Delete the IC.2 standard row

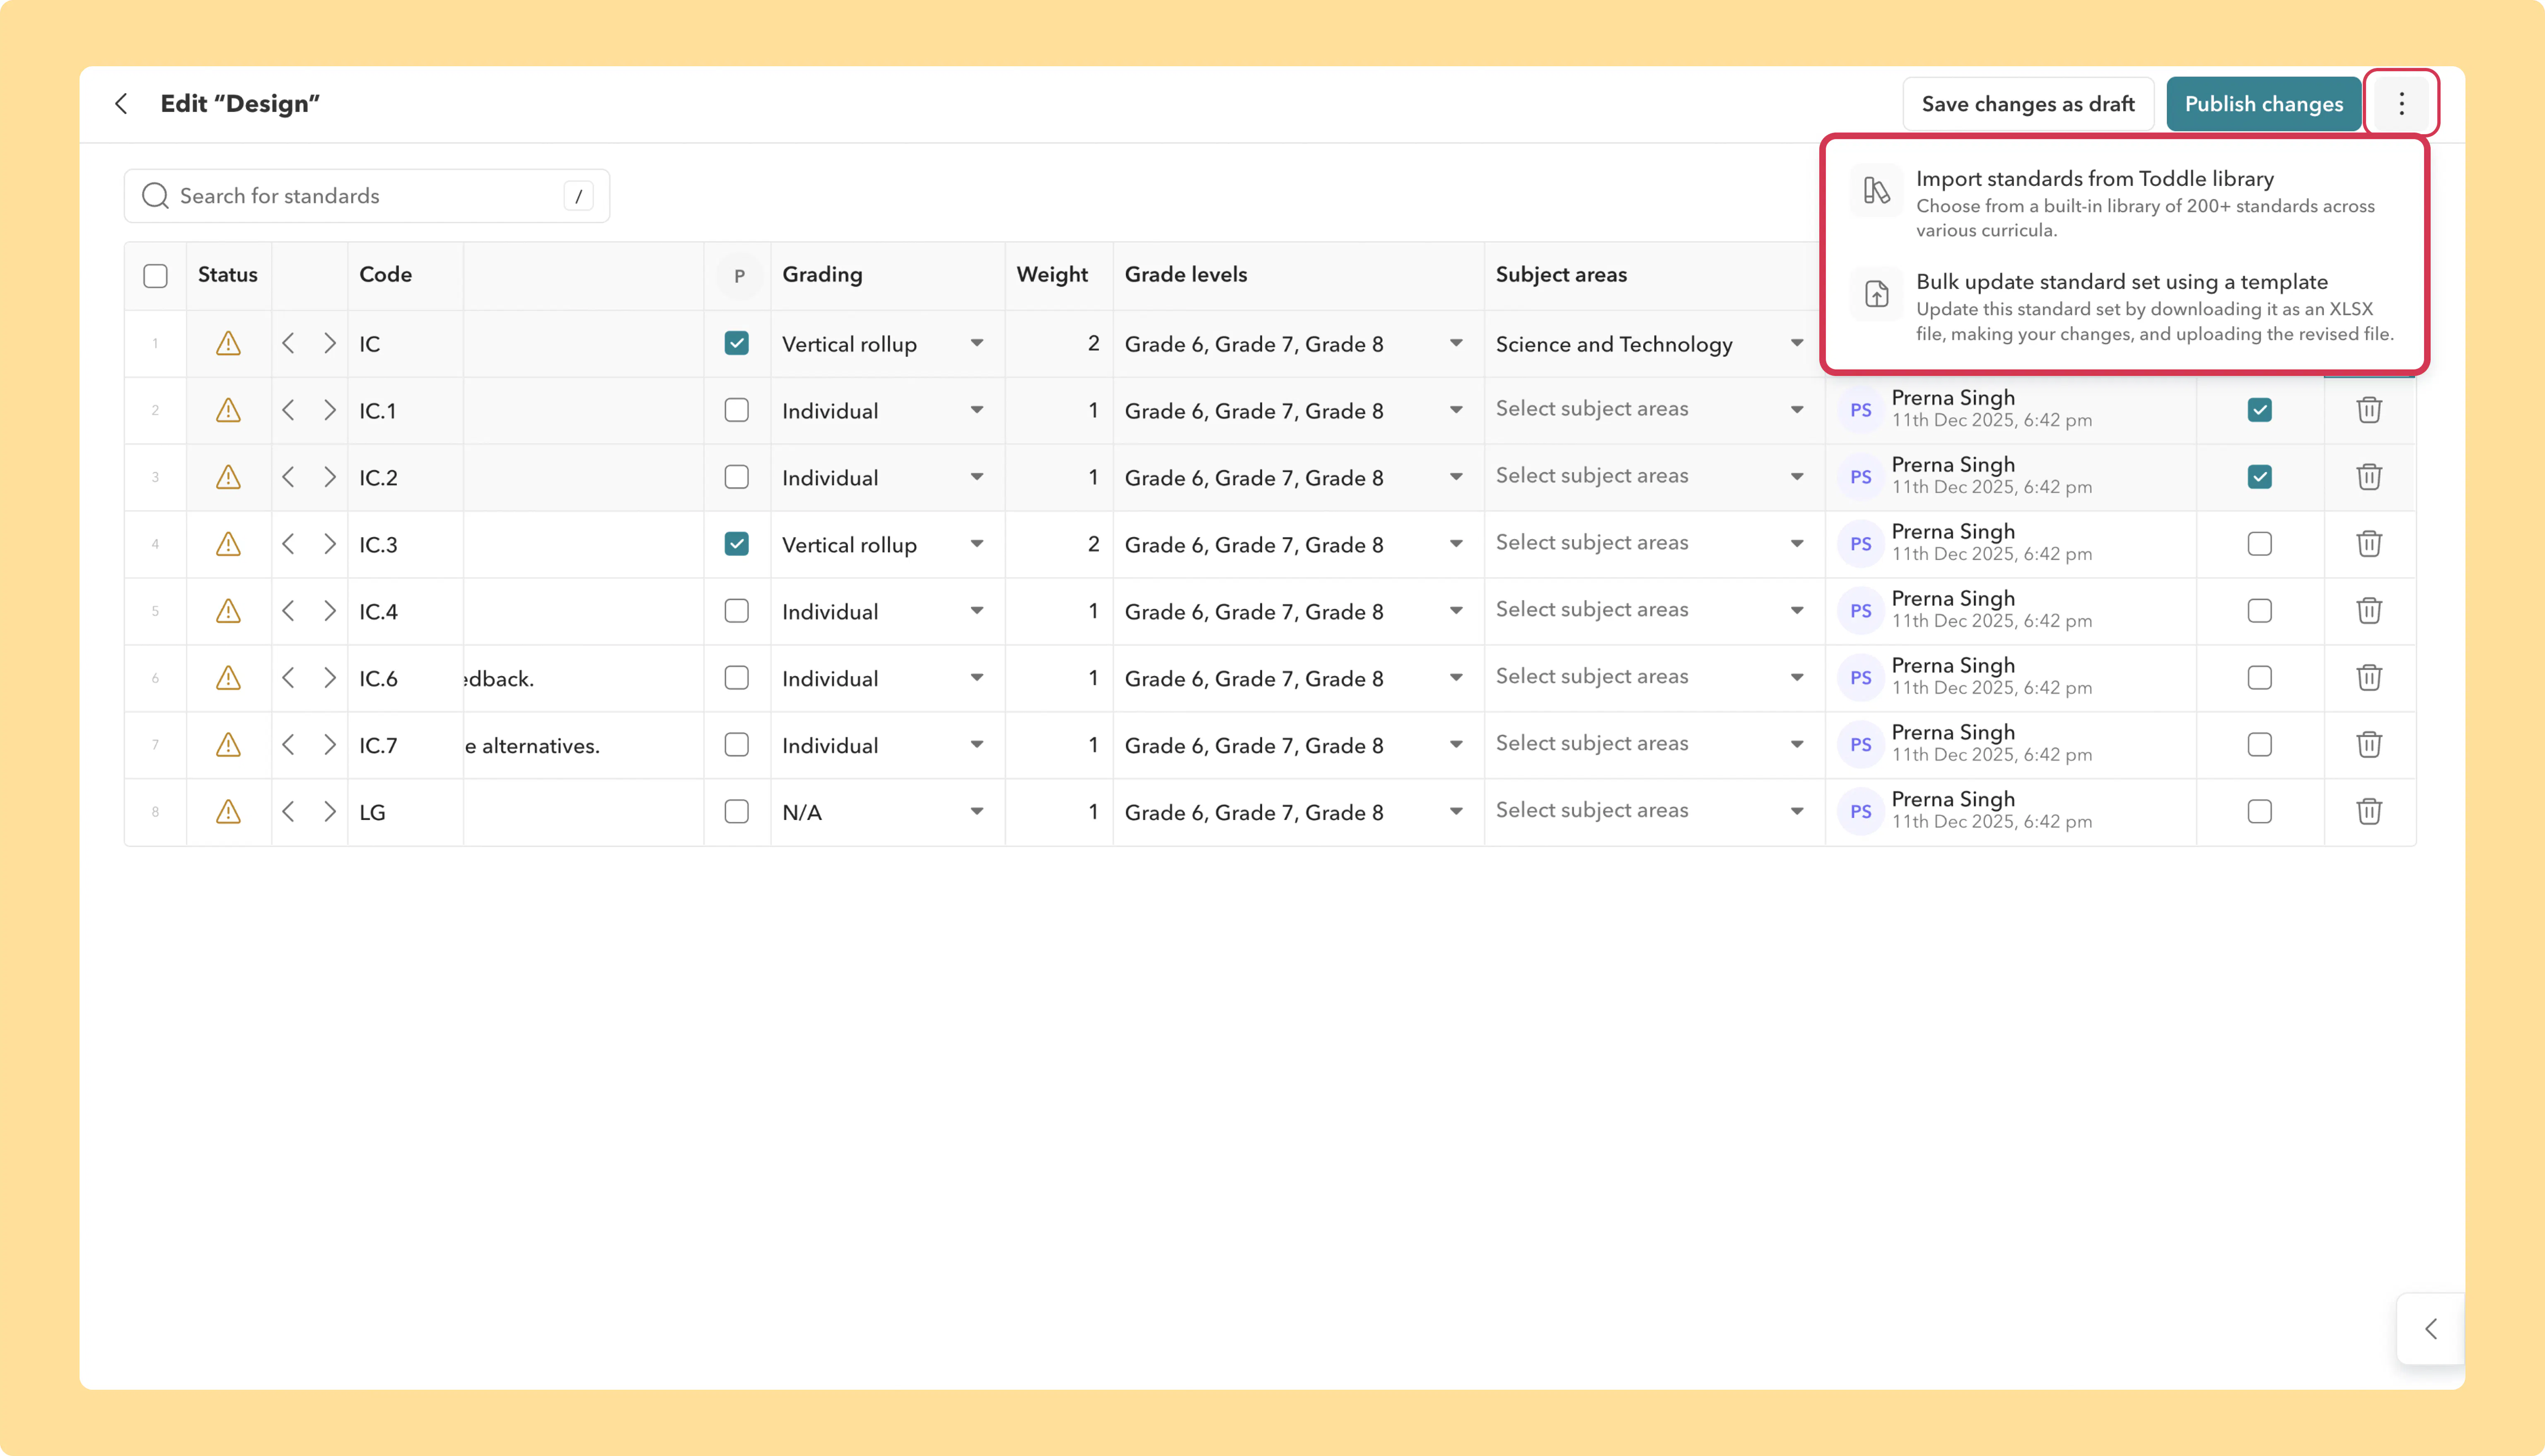2369,477
